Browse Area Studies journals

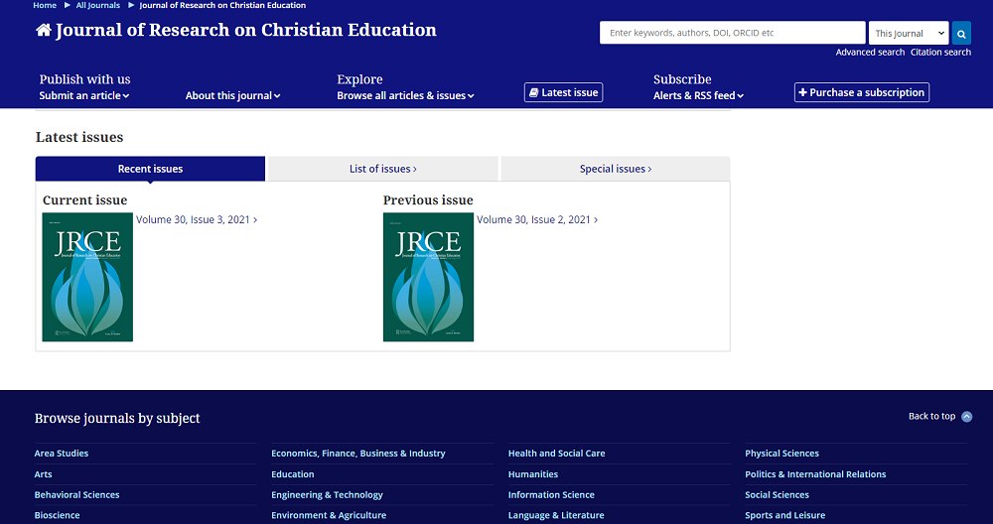pos(62,454)
